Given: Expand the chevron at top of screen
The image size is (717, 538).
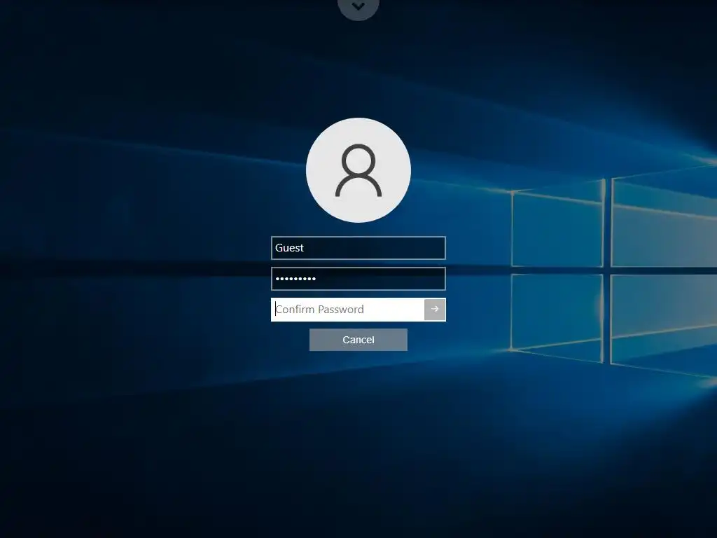Looking at the screenshot, I should pyautogui.click(x=358, y=7).
